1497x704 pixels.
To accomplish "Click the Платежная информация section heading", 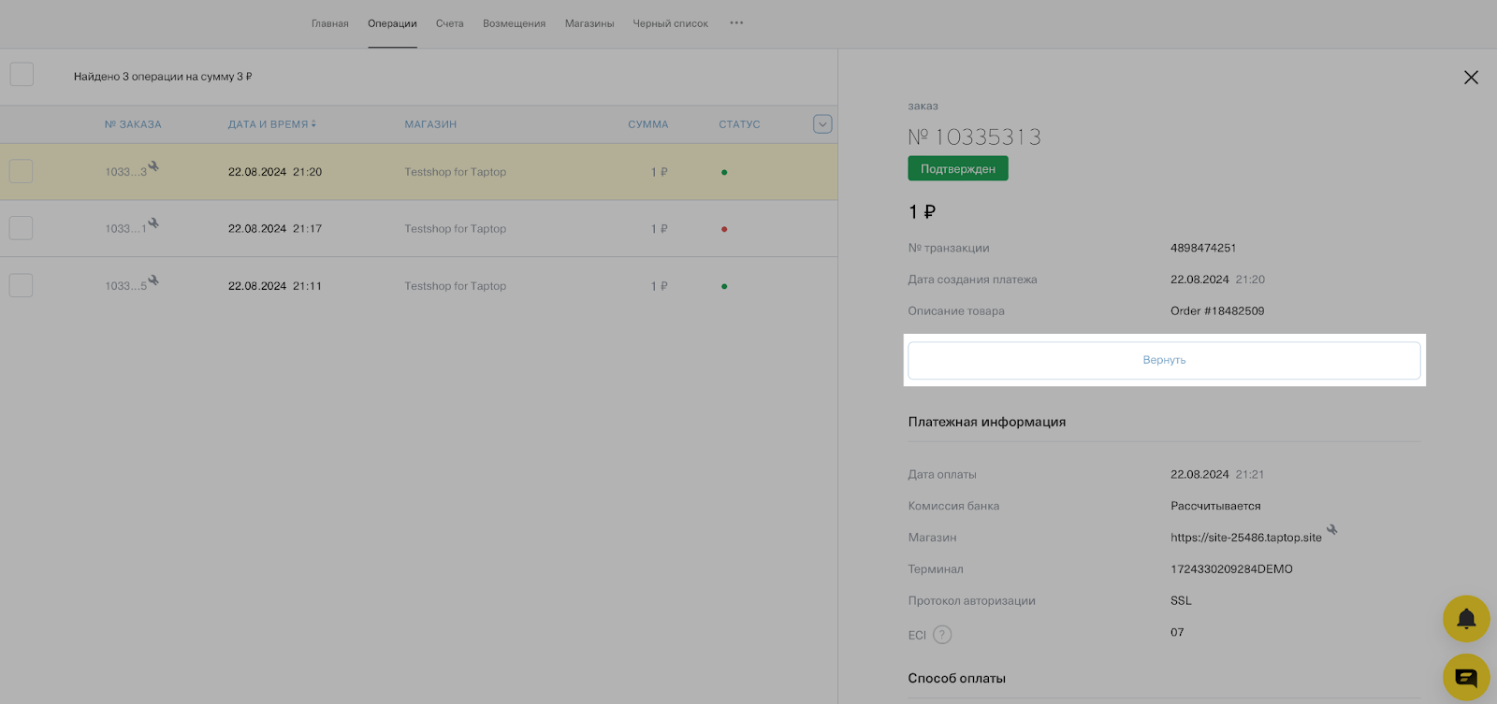I will (987, 422).
